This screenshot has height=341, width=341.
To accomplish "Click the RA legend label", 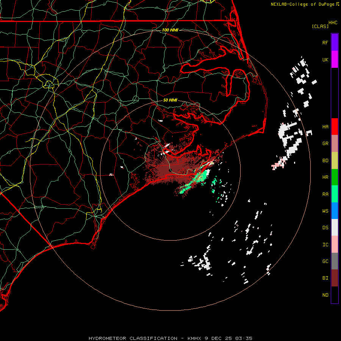I will [325, 194].
